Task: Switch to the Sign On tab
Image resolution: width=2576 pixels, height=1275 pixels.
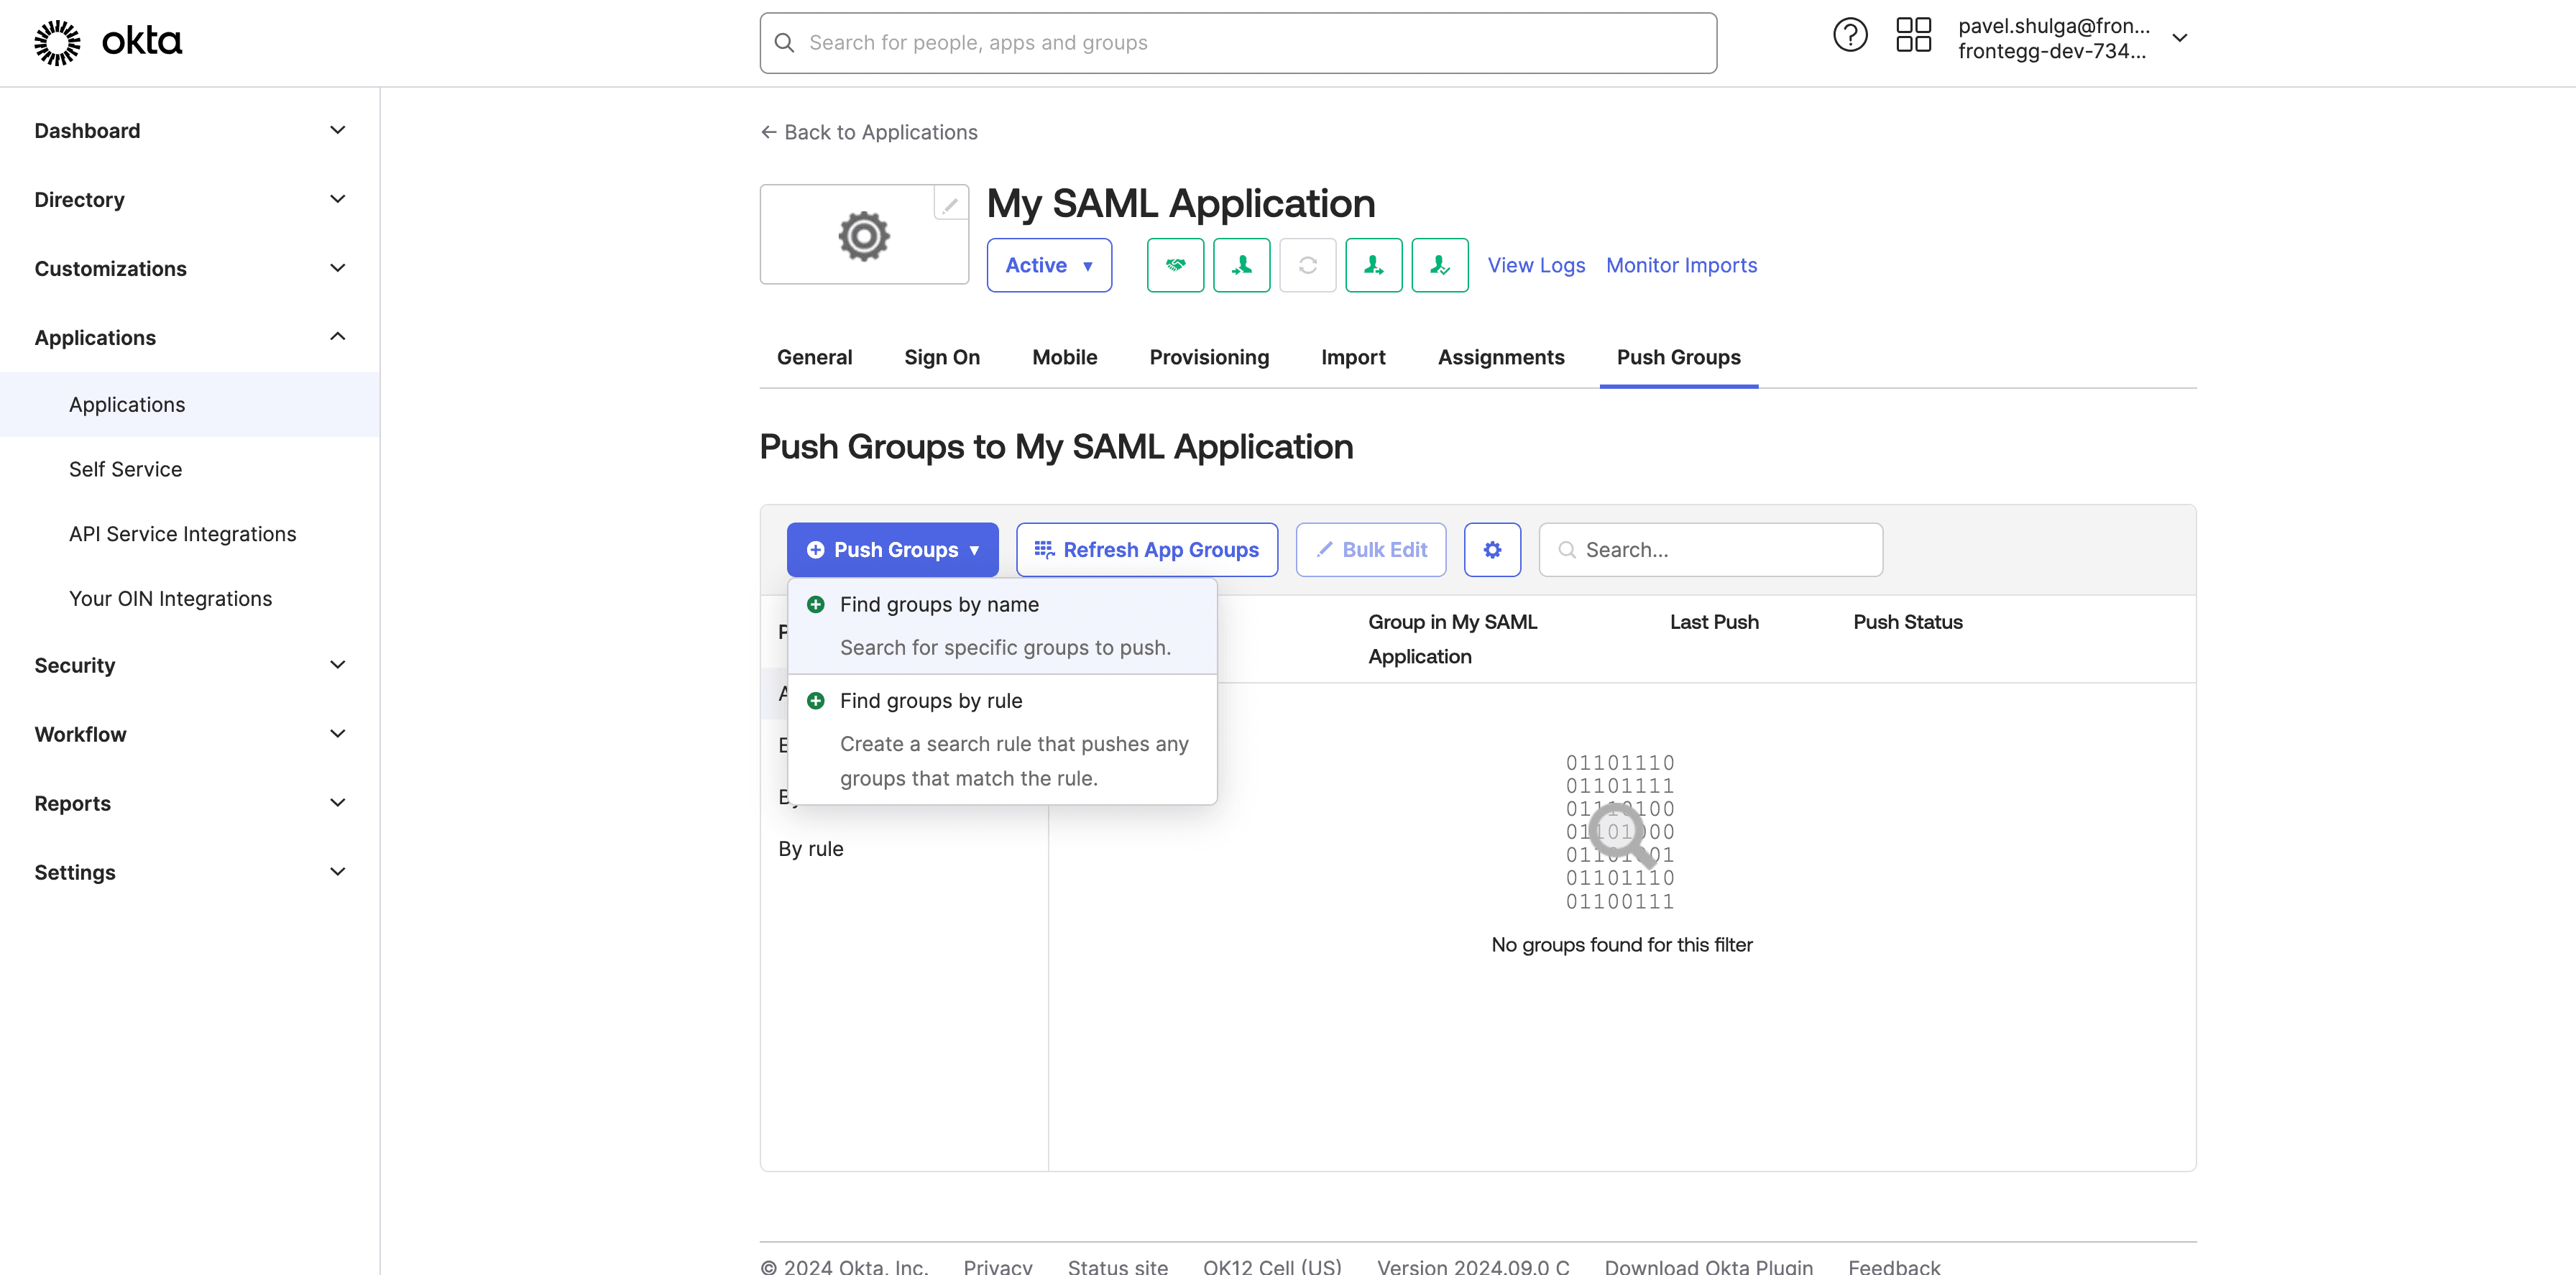Action: click(x=942, y=357)
